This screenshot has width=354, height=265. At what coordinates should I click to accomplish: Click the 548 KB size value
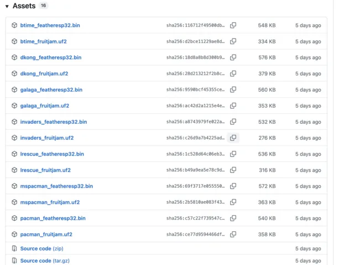tap(267, 25)
